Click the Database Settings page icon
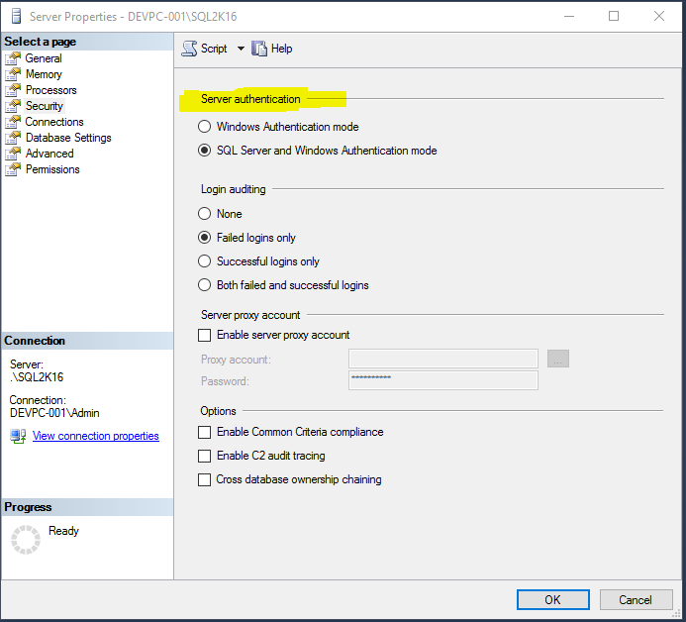The image size is (686, 622). click(13, 138)
